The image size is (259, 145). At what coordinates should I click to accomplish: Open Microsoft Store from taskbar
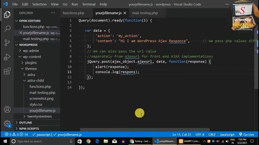(79, 141)
